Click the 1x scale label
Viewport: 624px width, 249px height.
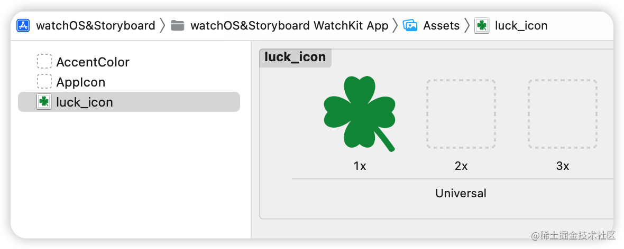click(360, 166)
